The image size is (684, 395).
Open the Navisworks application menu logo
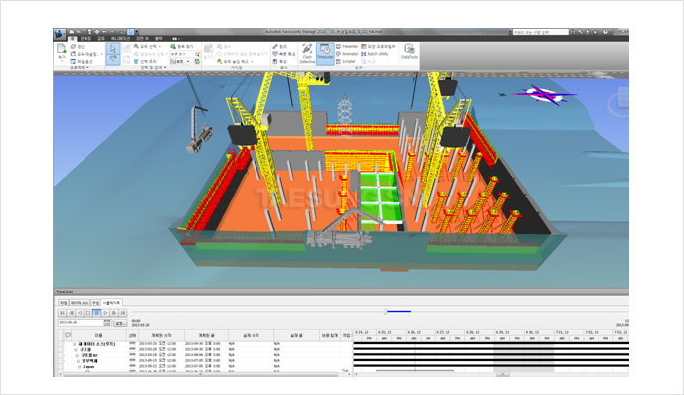59,34
